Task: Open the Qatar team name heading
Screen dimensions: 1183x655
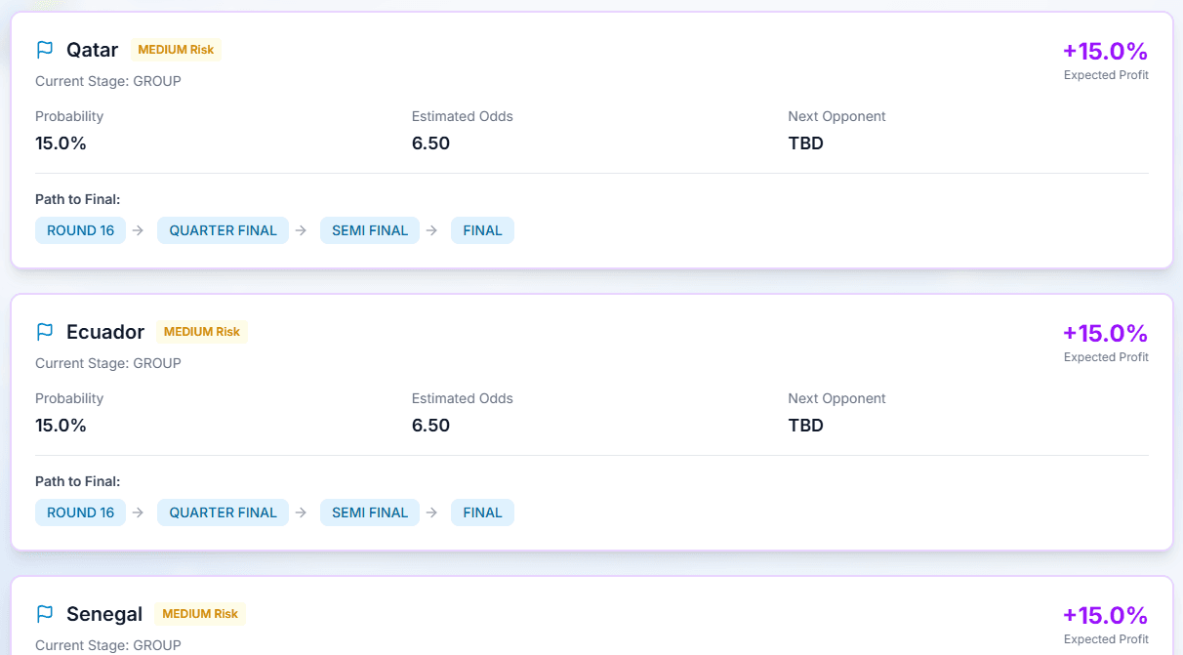Action: pos(92,50)
